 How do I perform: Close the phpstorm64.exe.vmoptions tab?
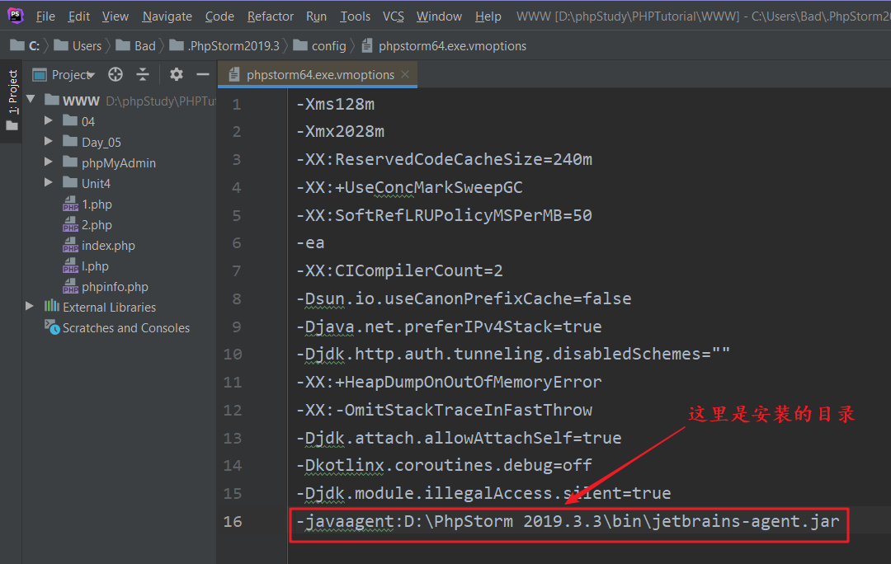click(x=405, y=74)
